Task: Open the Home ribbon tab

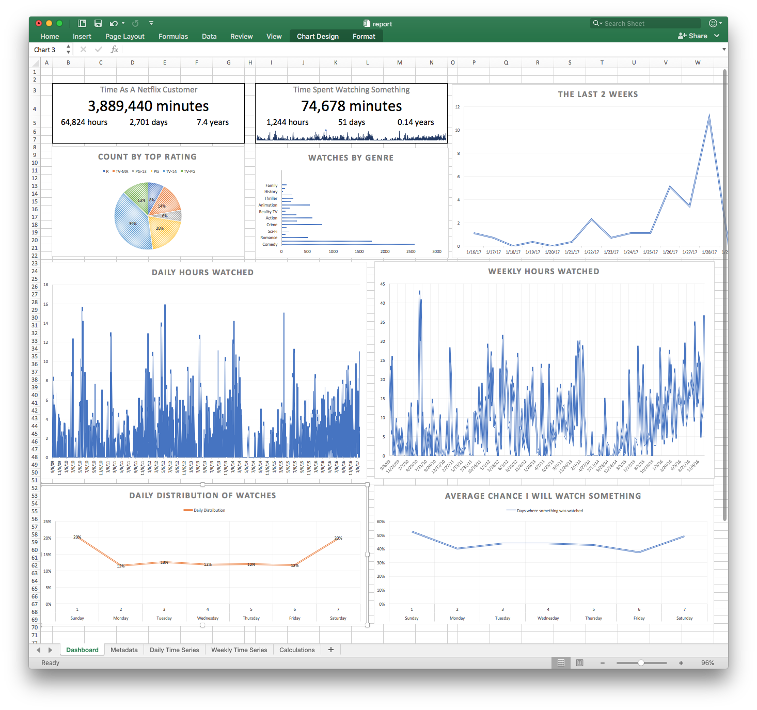Action: [50, 36]
